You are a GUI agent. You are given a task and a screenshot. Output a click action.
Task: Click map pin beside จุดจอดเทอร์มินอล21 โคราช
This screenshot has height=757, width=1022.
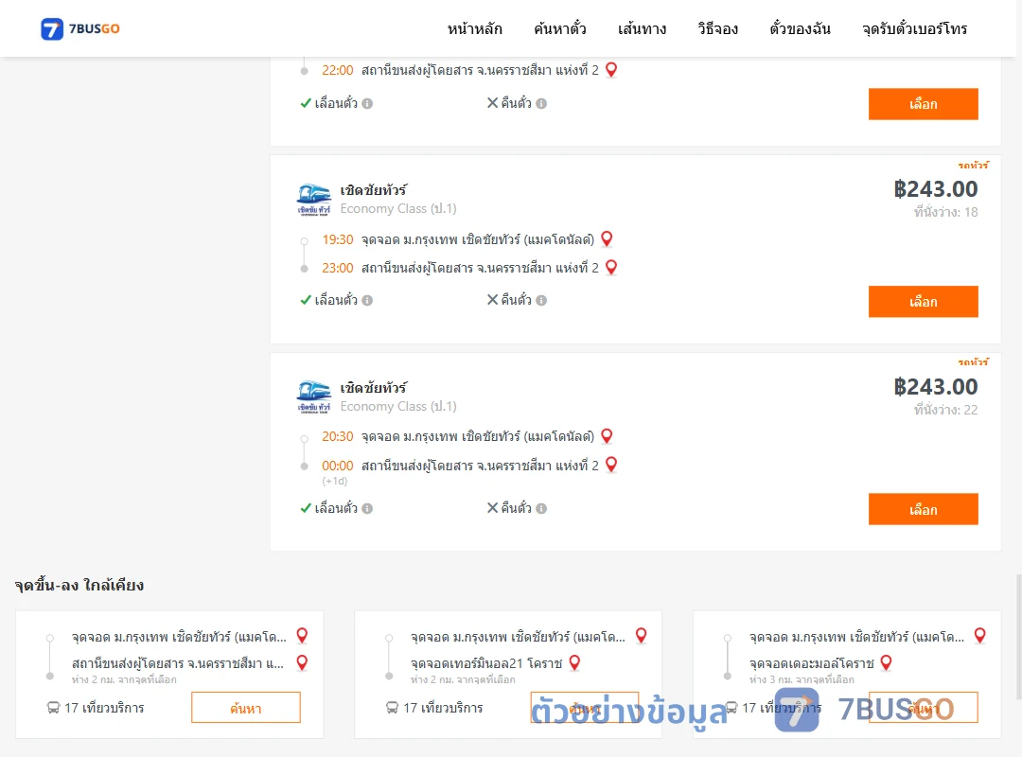(575, 663)
